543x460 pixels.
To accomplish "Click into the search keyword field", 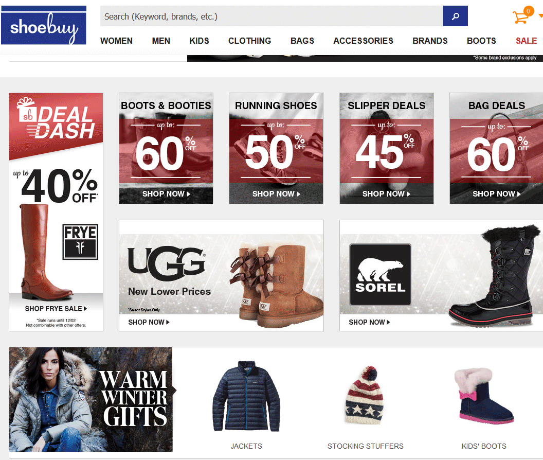I will [x=271, y=16].
